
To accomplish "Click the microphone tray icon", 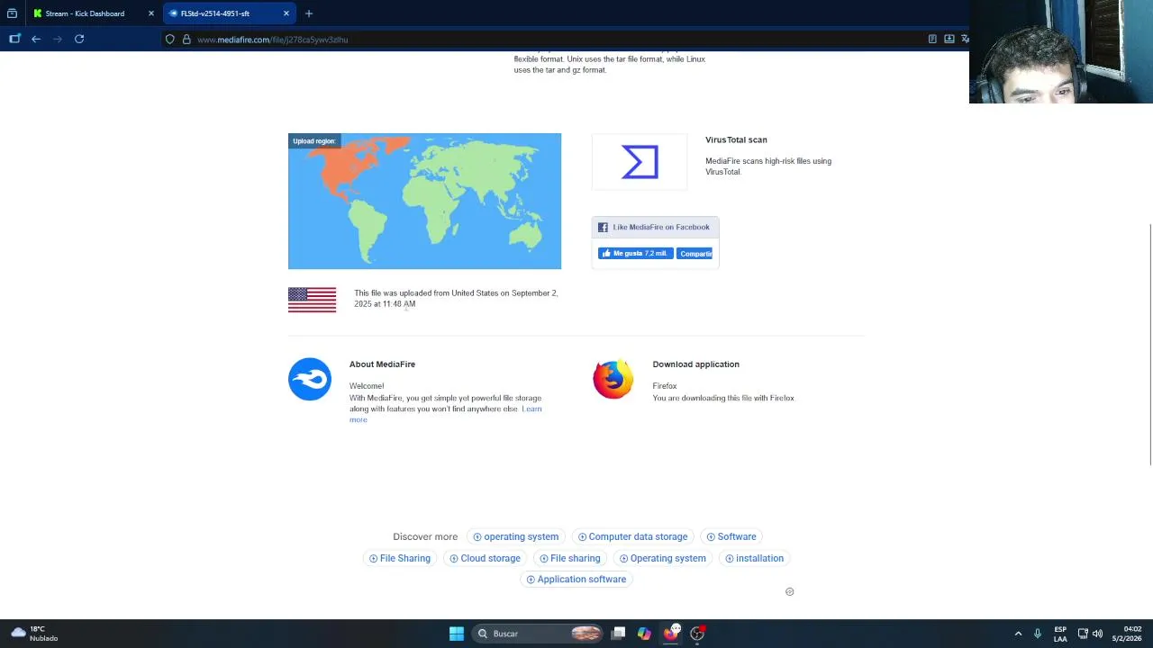I will 1038,634.
